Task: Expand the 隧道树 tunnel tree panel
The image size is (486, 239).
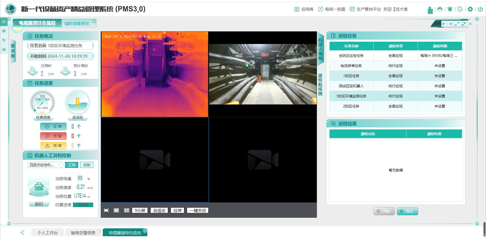Action: 13,51
